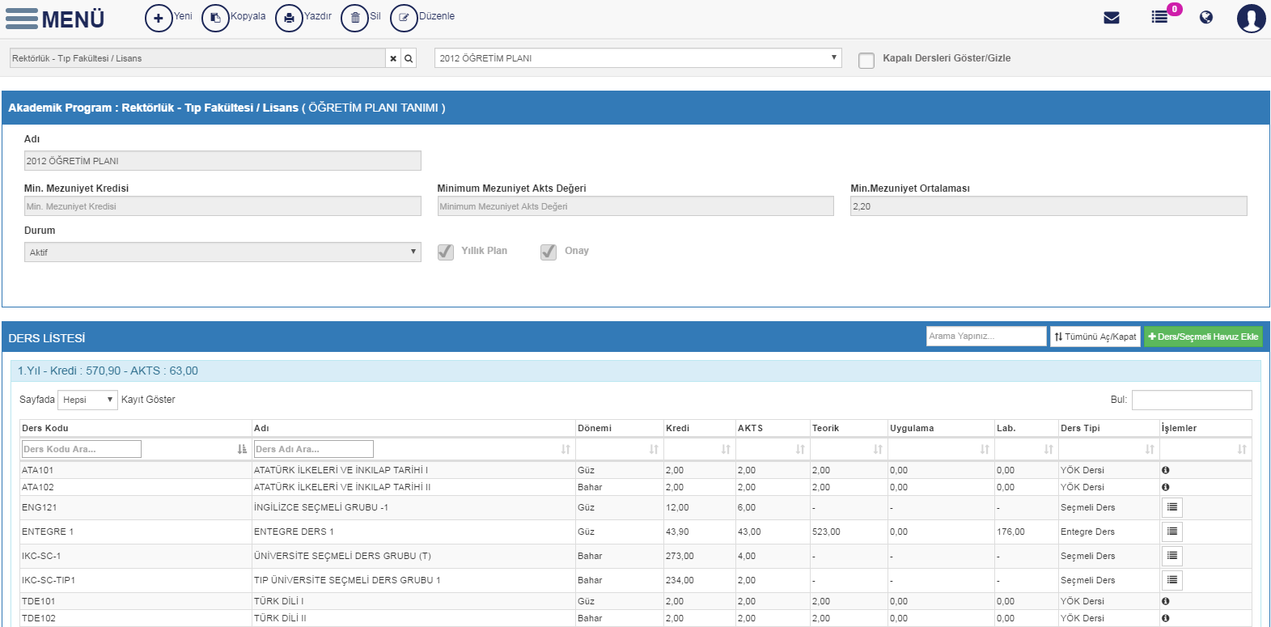The image size is (1271, 627).
Task: Toggle Kapalı Dersleri Göster/Gizle checkbox
Action: [866, 60]
